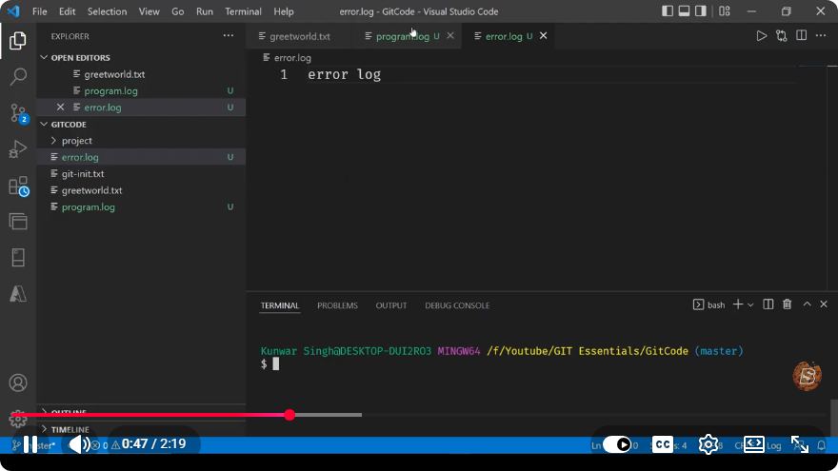Click the red video progress bar handle

pos(289,415)
